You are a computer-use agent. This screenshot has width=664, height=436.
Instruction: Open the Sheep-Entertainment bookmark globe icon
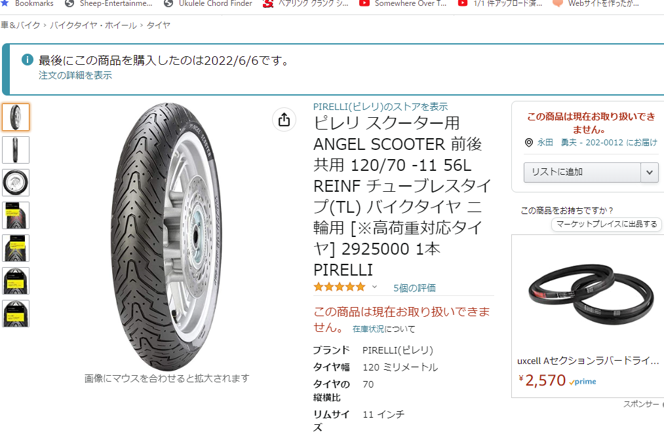pos(69,3)
